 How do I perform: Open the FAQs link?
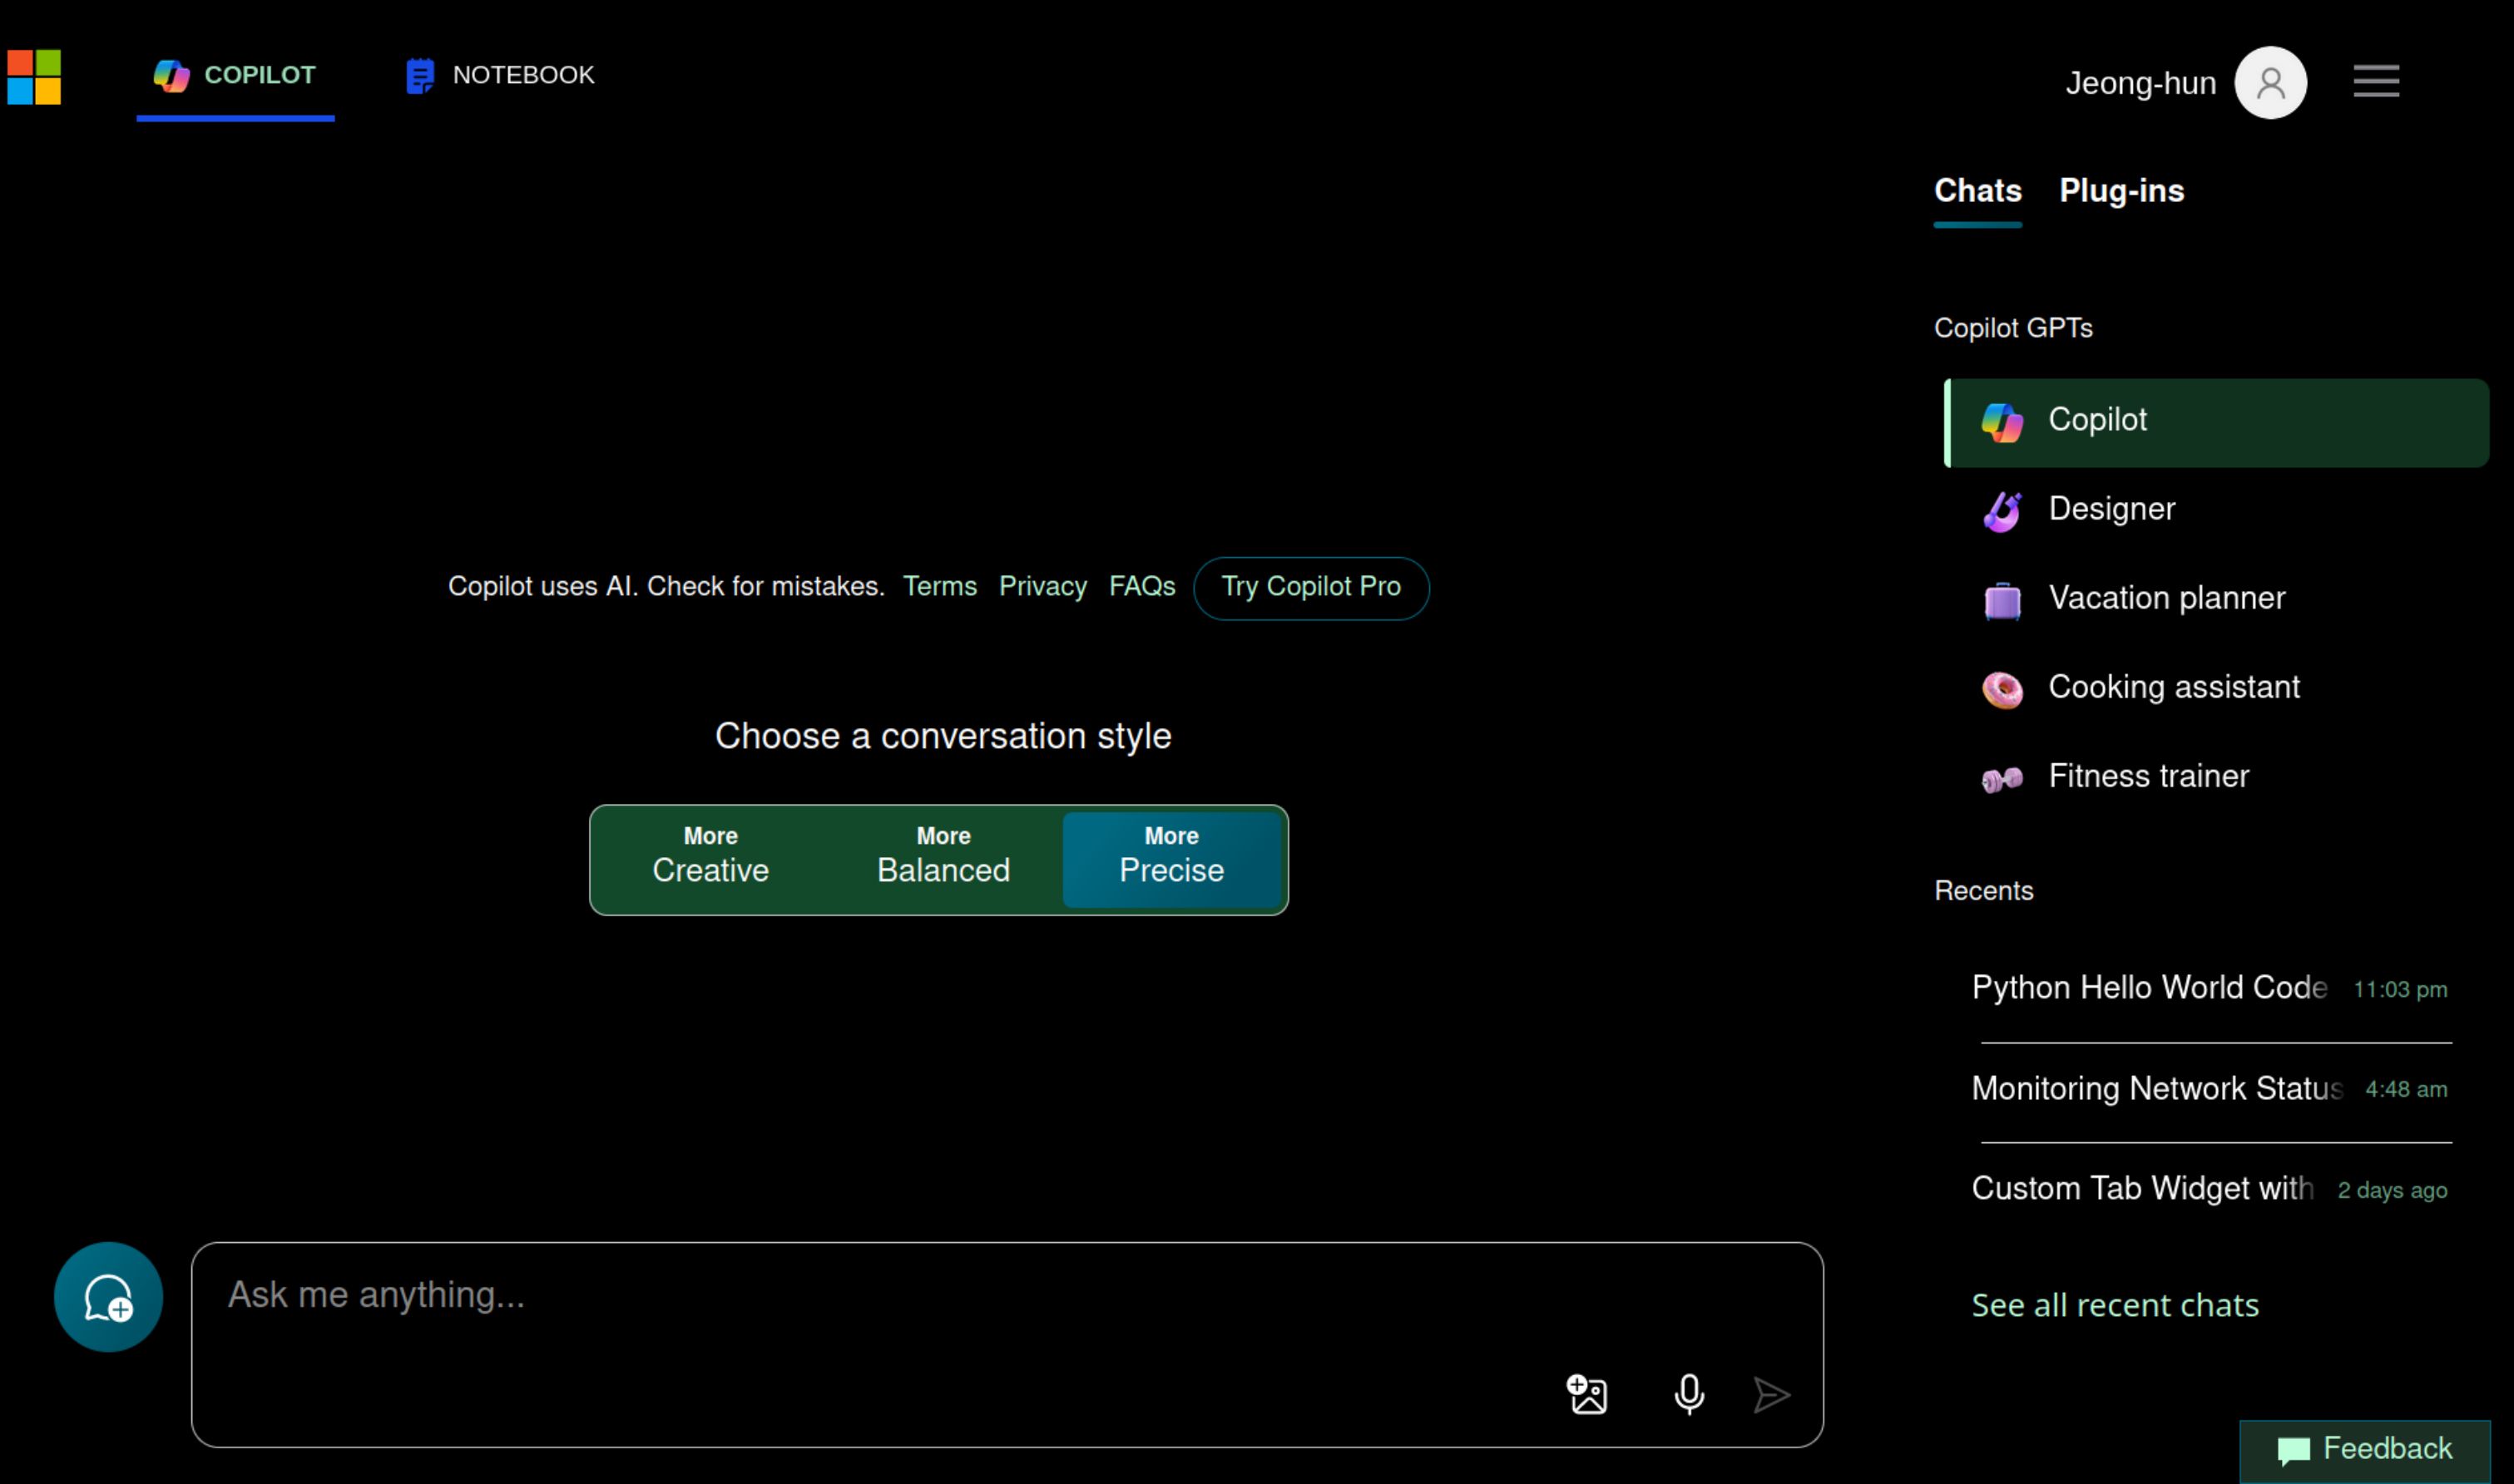click(x=1141, y=587)
